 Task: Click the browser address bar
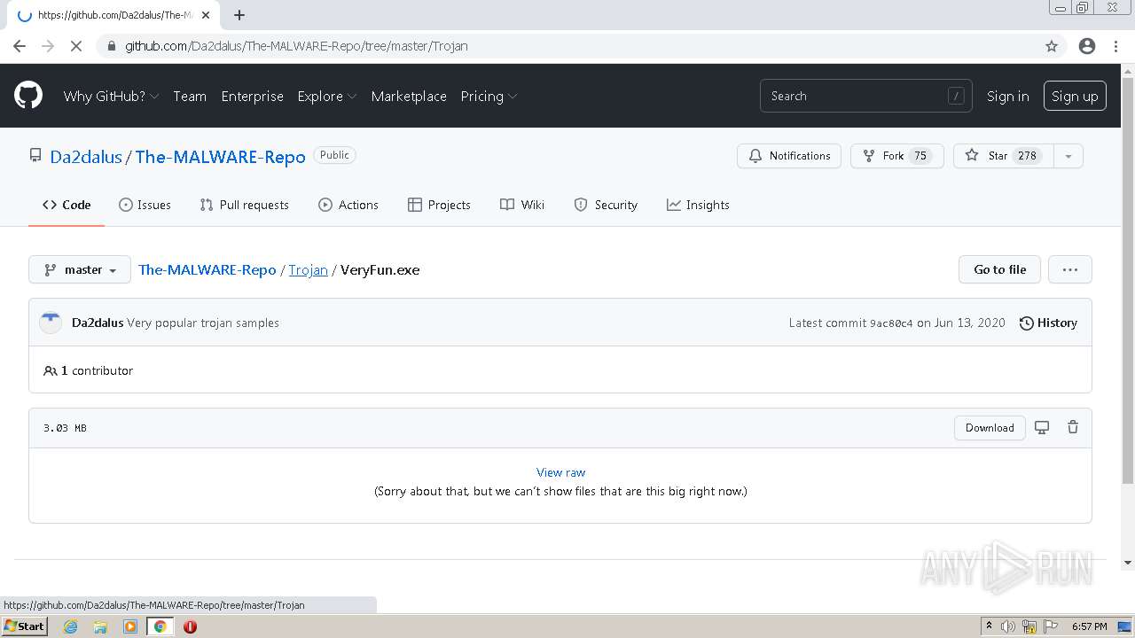click(567, 46)
